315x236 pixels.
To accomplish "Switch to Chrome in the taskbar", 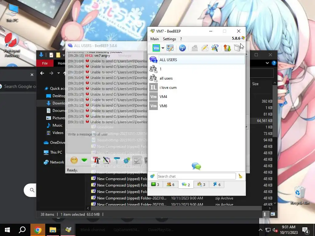I will pyautogui.click(x=38, y=230).
